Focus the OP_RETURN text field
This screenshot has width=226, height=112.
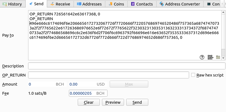click(109, 75)
